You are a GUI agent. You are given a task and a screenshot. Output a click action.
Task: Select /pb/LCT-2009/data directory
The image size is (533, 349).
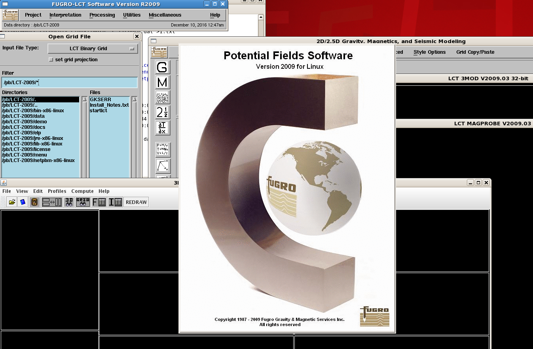(40, 116)
